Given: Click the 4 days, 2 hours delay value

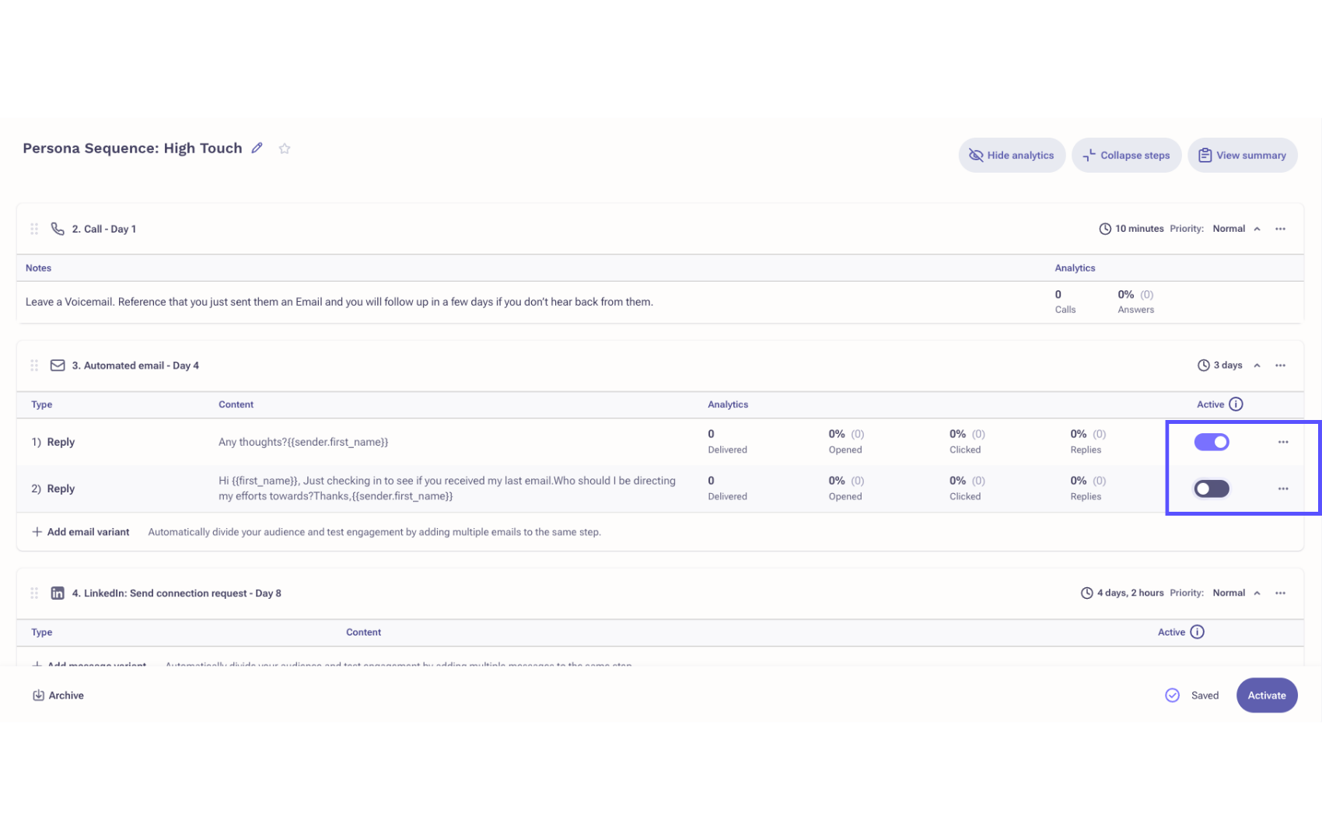Looking at the screenshot, I should [1130, 593].
